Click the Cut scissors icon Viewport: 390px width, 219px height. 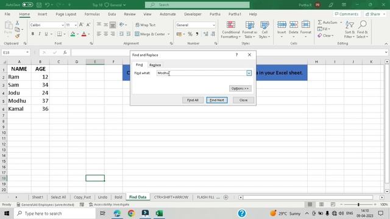(17, 23)
